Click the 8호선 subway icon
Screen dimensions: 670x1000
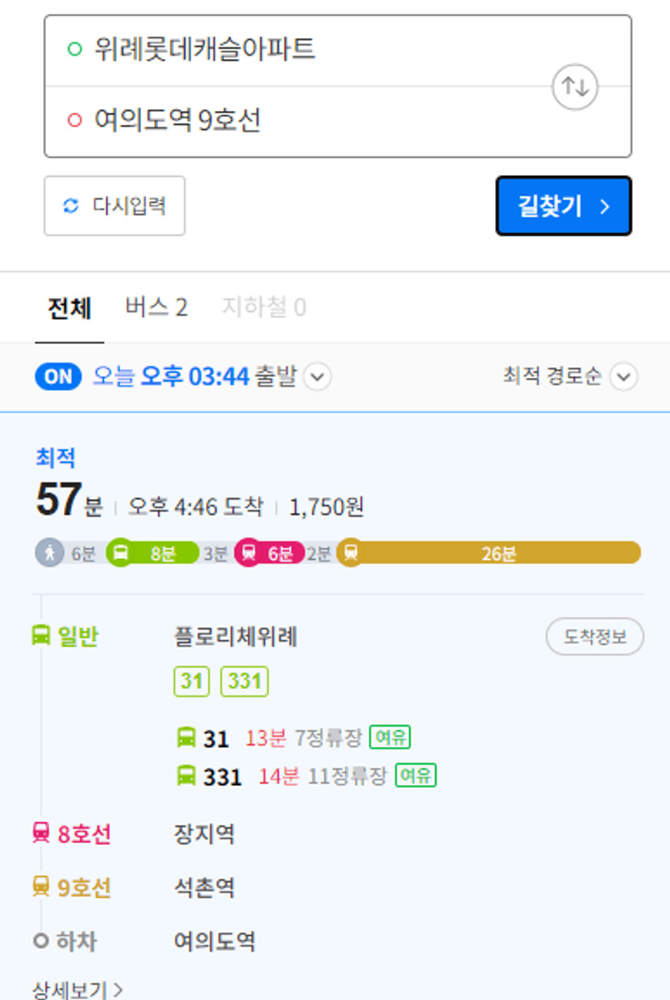pyautogui.click(x=41, y=833)
